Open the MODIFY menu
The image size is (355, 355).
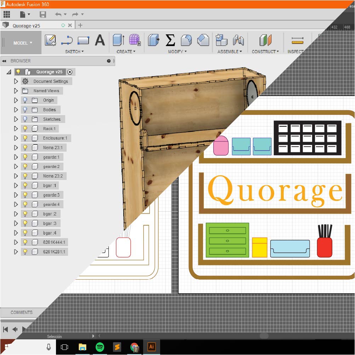(177, 52)
